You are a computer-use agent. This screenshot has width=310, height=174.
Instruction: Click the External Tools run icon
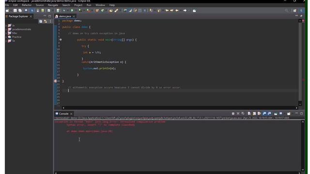coord(88,11)
